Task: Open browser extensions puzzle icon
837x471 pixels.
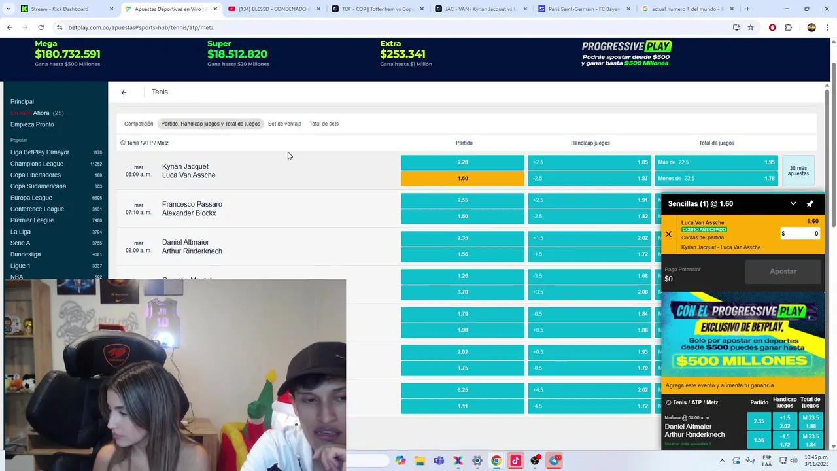Action: click(788, 27)
